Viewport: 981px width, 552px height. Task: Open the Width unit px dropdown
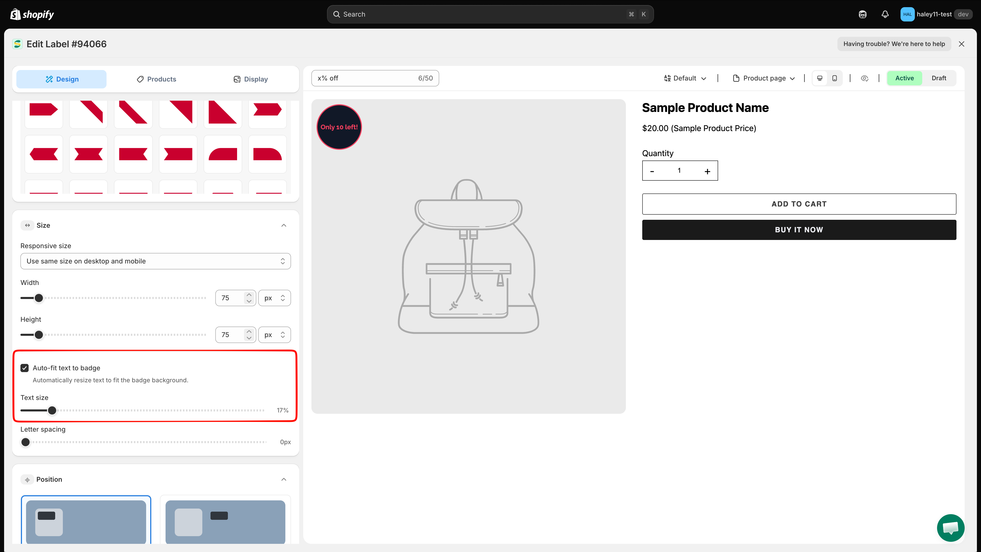coord(275,298)
